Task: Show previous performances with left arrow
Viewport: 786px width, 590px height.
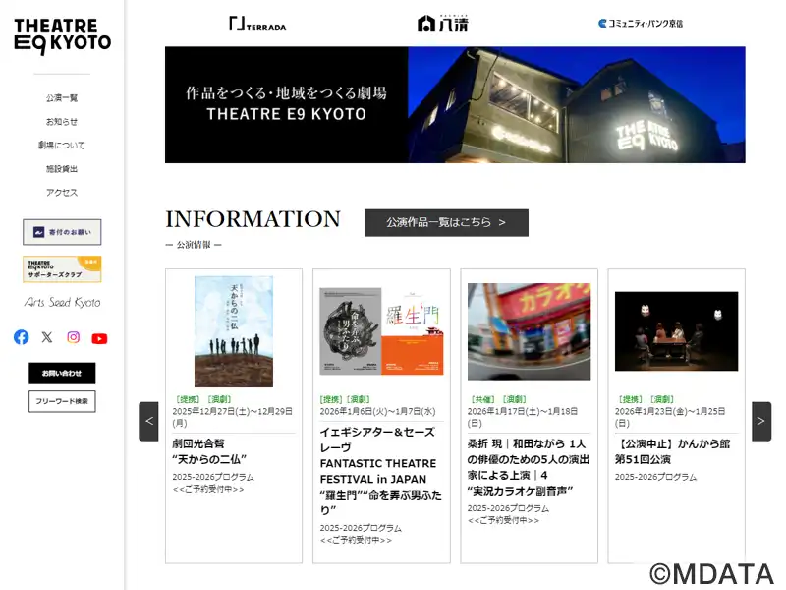Action: click(x=149, y=421)
